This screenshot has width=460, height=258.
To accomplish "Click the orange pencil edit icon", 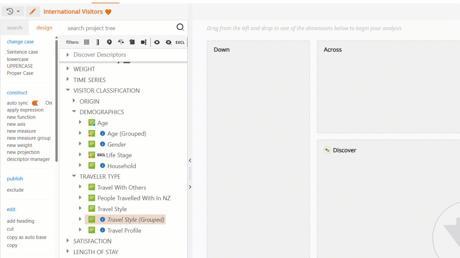I will [x=33, y=11].
